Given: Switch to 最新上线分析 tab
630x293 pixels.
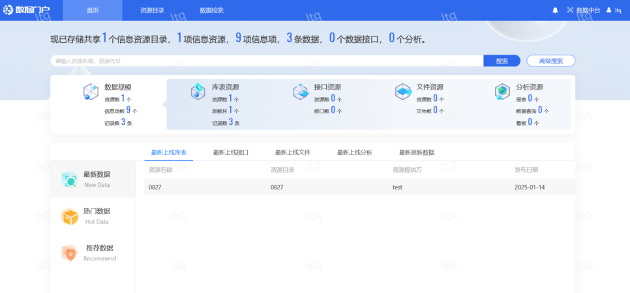Looking at the screenshot, I should pos(354,152).
